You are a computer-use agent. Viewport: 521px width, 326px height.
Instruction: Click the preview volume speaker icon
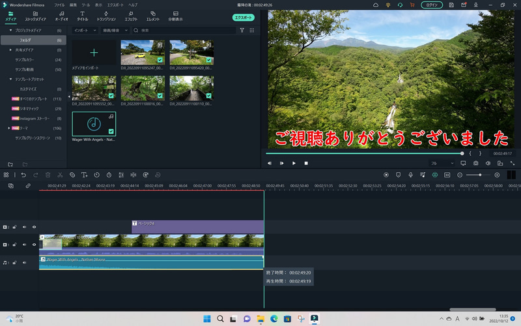(488, 164)
